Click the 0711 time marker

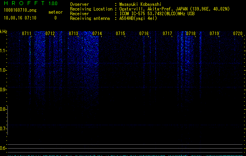(x=27, y=34)
